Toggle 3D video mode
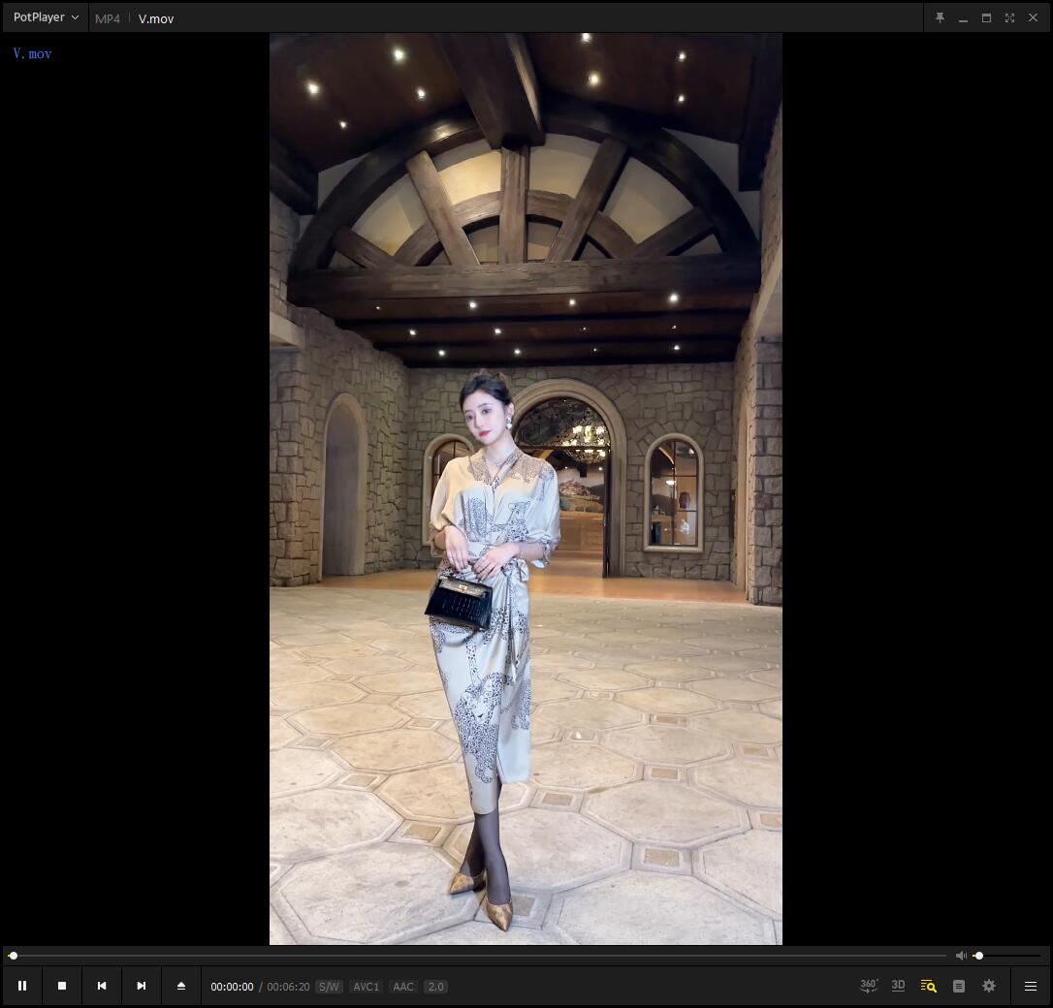 (898, 985)
